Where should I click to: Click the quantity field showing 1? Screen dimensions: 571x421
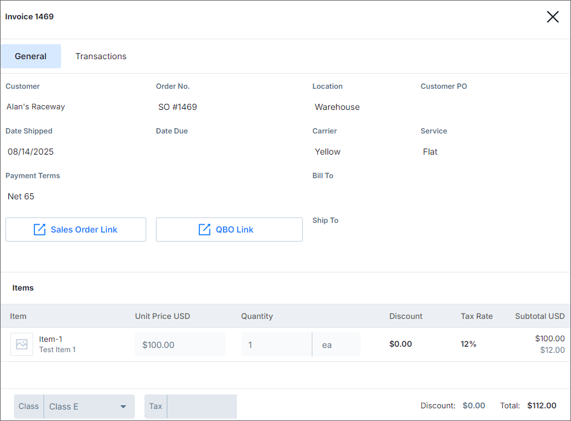(x=276, y=343)
